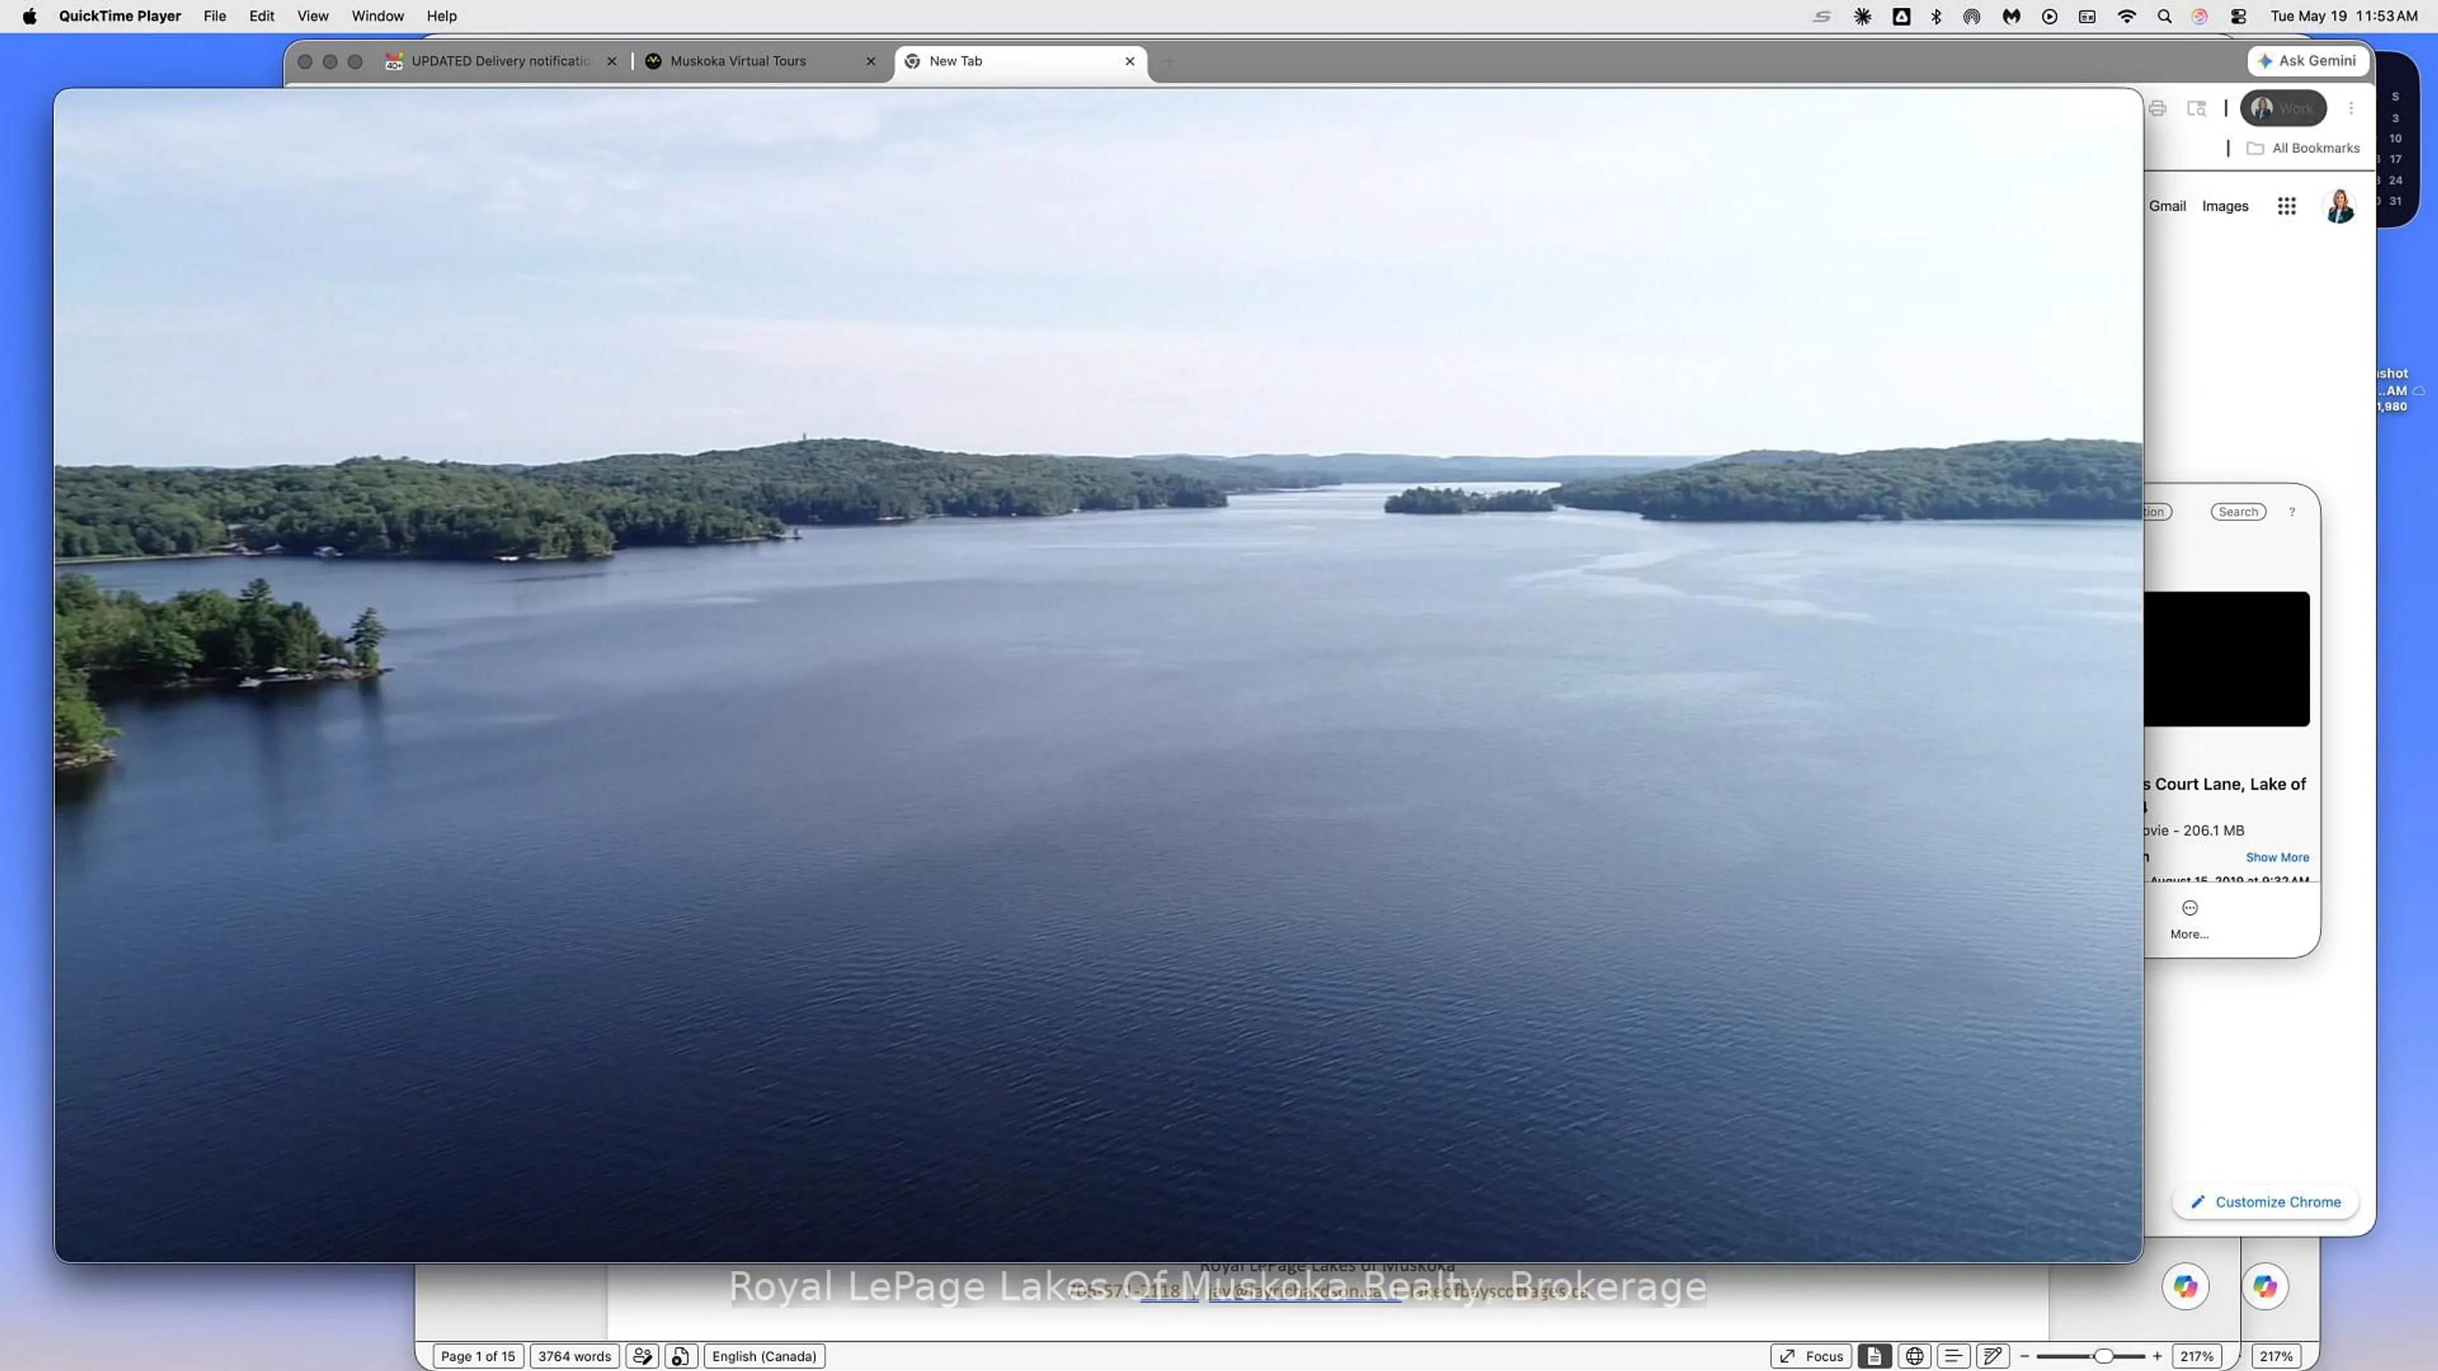The height and width of the screenshot is (1371, 2438).
Task: Close the UPDATED Delivery notification tab
Action: tap(611, 62)
